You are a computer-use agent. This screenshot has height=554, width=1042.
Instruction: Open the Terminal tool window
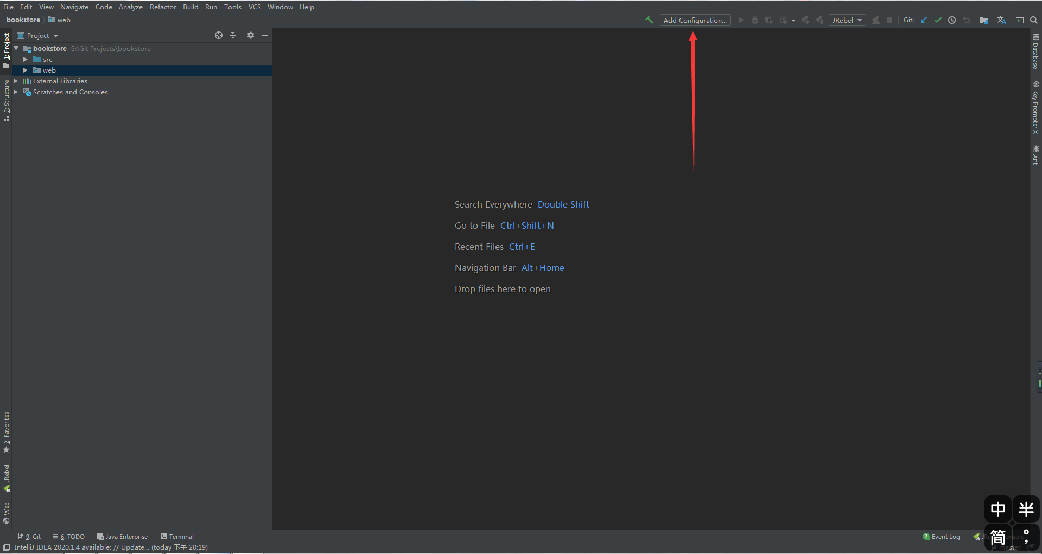177,537
